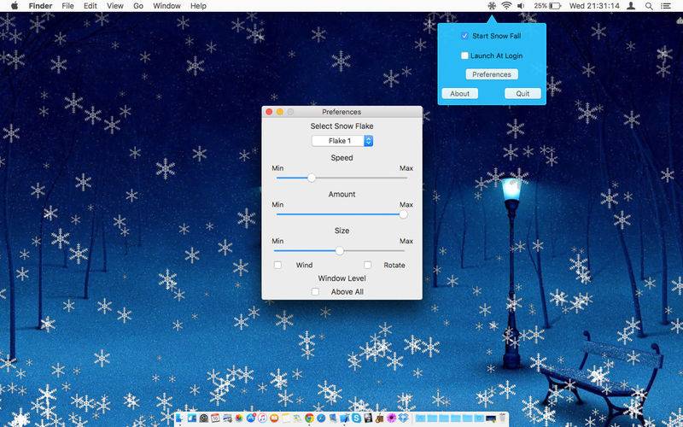Click the "Select Snow Flake" label
The width and height of the screenshot is (683, 427).
[x=342, y=126]
